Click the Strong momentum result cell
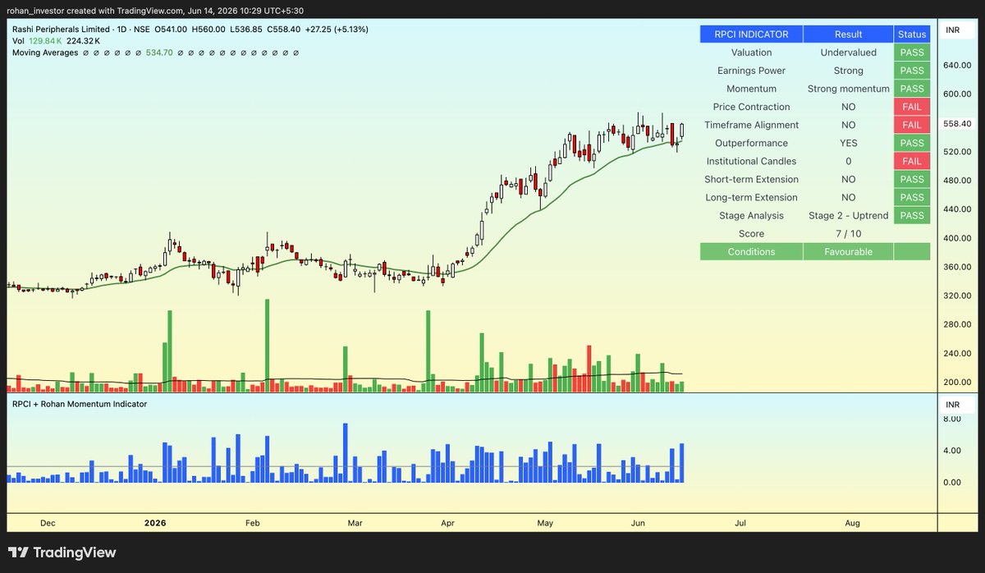This screenshot has width=985, height=573. pyautogui.click(x=848, y=89)
